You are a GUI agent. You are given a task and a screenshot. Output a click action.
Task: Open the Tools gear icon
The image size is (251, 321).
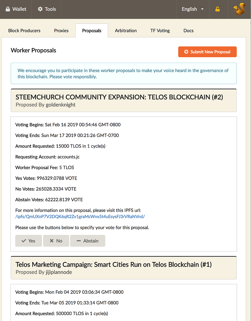coord(40,9)
